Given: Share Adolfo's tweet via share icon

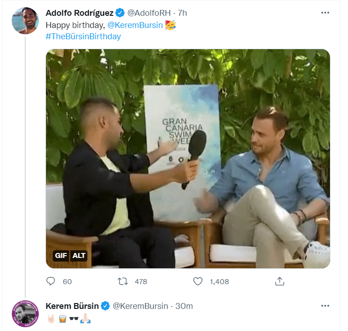Looking at the screenshot, I should pyautogui.click(x=279, y=281).
